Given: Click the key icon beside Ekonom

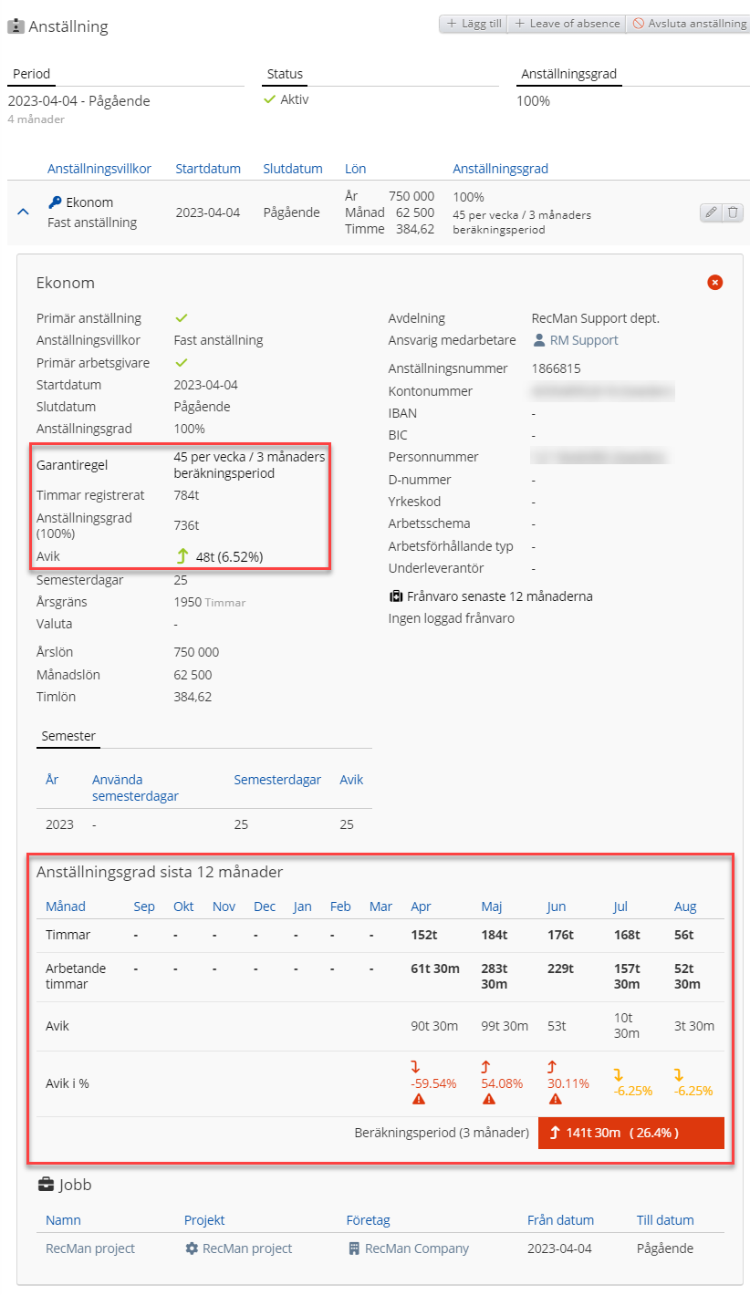Looking at the screenshot, I should pyautogui.click(x=55, y=202).
